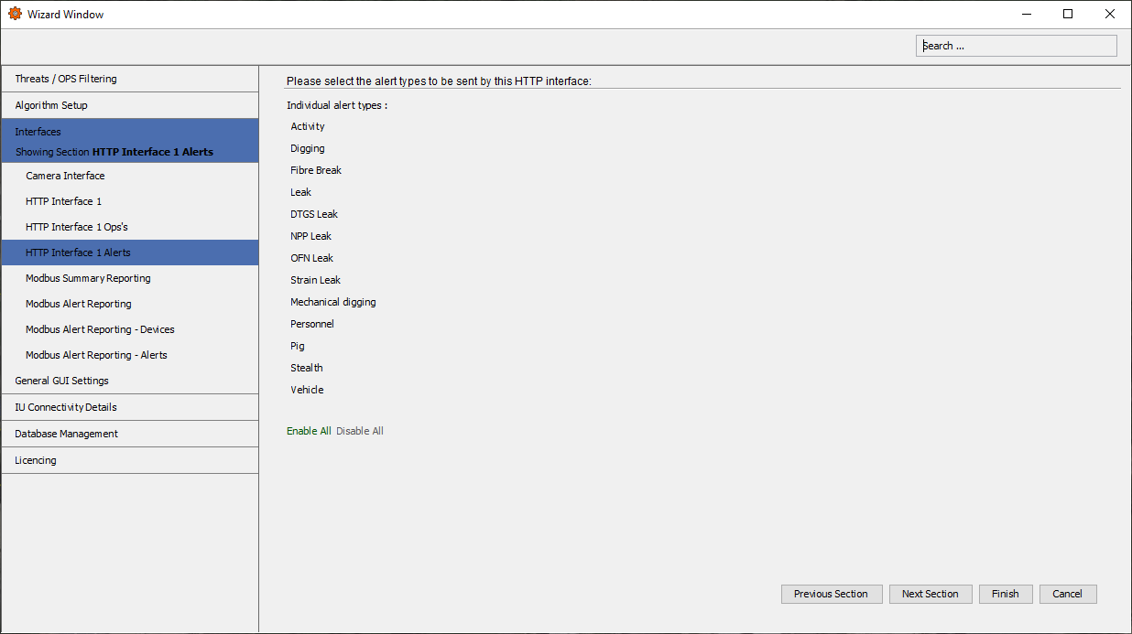Toggle the Stealth alert type
The width and height of the screenshot is (1132, 634).
tap(306, 367)
